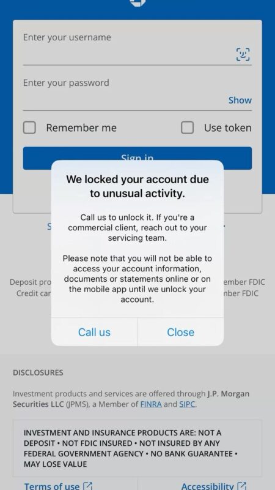The image size is (275, 490).
Task: Tap the Remember me label text
Action: point(81,128)
